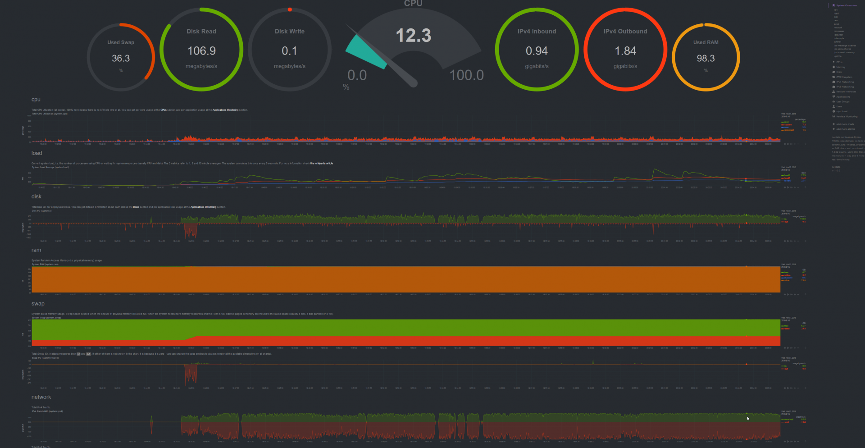Reset the cpu chart with its play icon

[x=788, y=144]
